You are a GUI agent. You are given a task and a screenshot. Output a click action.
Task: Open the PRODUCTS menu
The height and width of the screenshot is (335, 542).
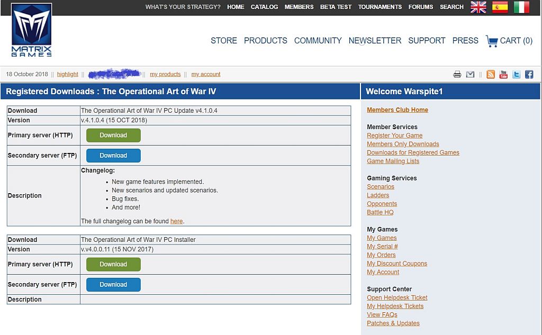(266, 41)
